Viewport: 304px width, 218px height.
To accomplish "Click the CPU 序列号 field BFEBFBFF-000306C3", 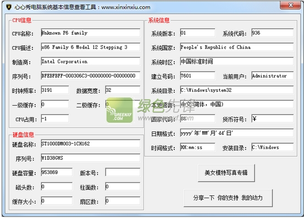I will (x=90, y=76).
